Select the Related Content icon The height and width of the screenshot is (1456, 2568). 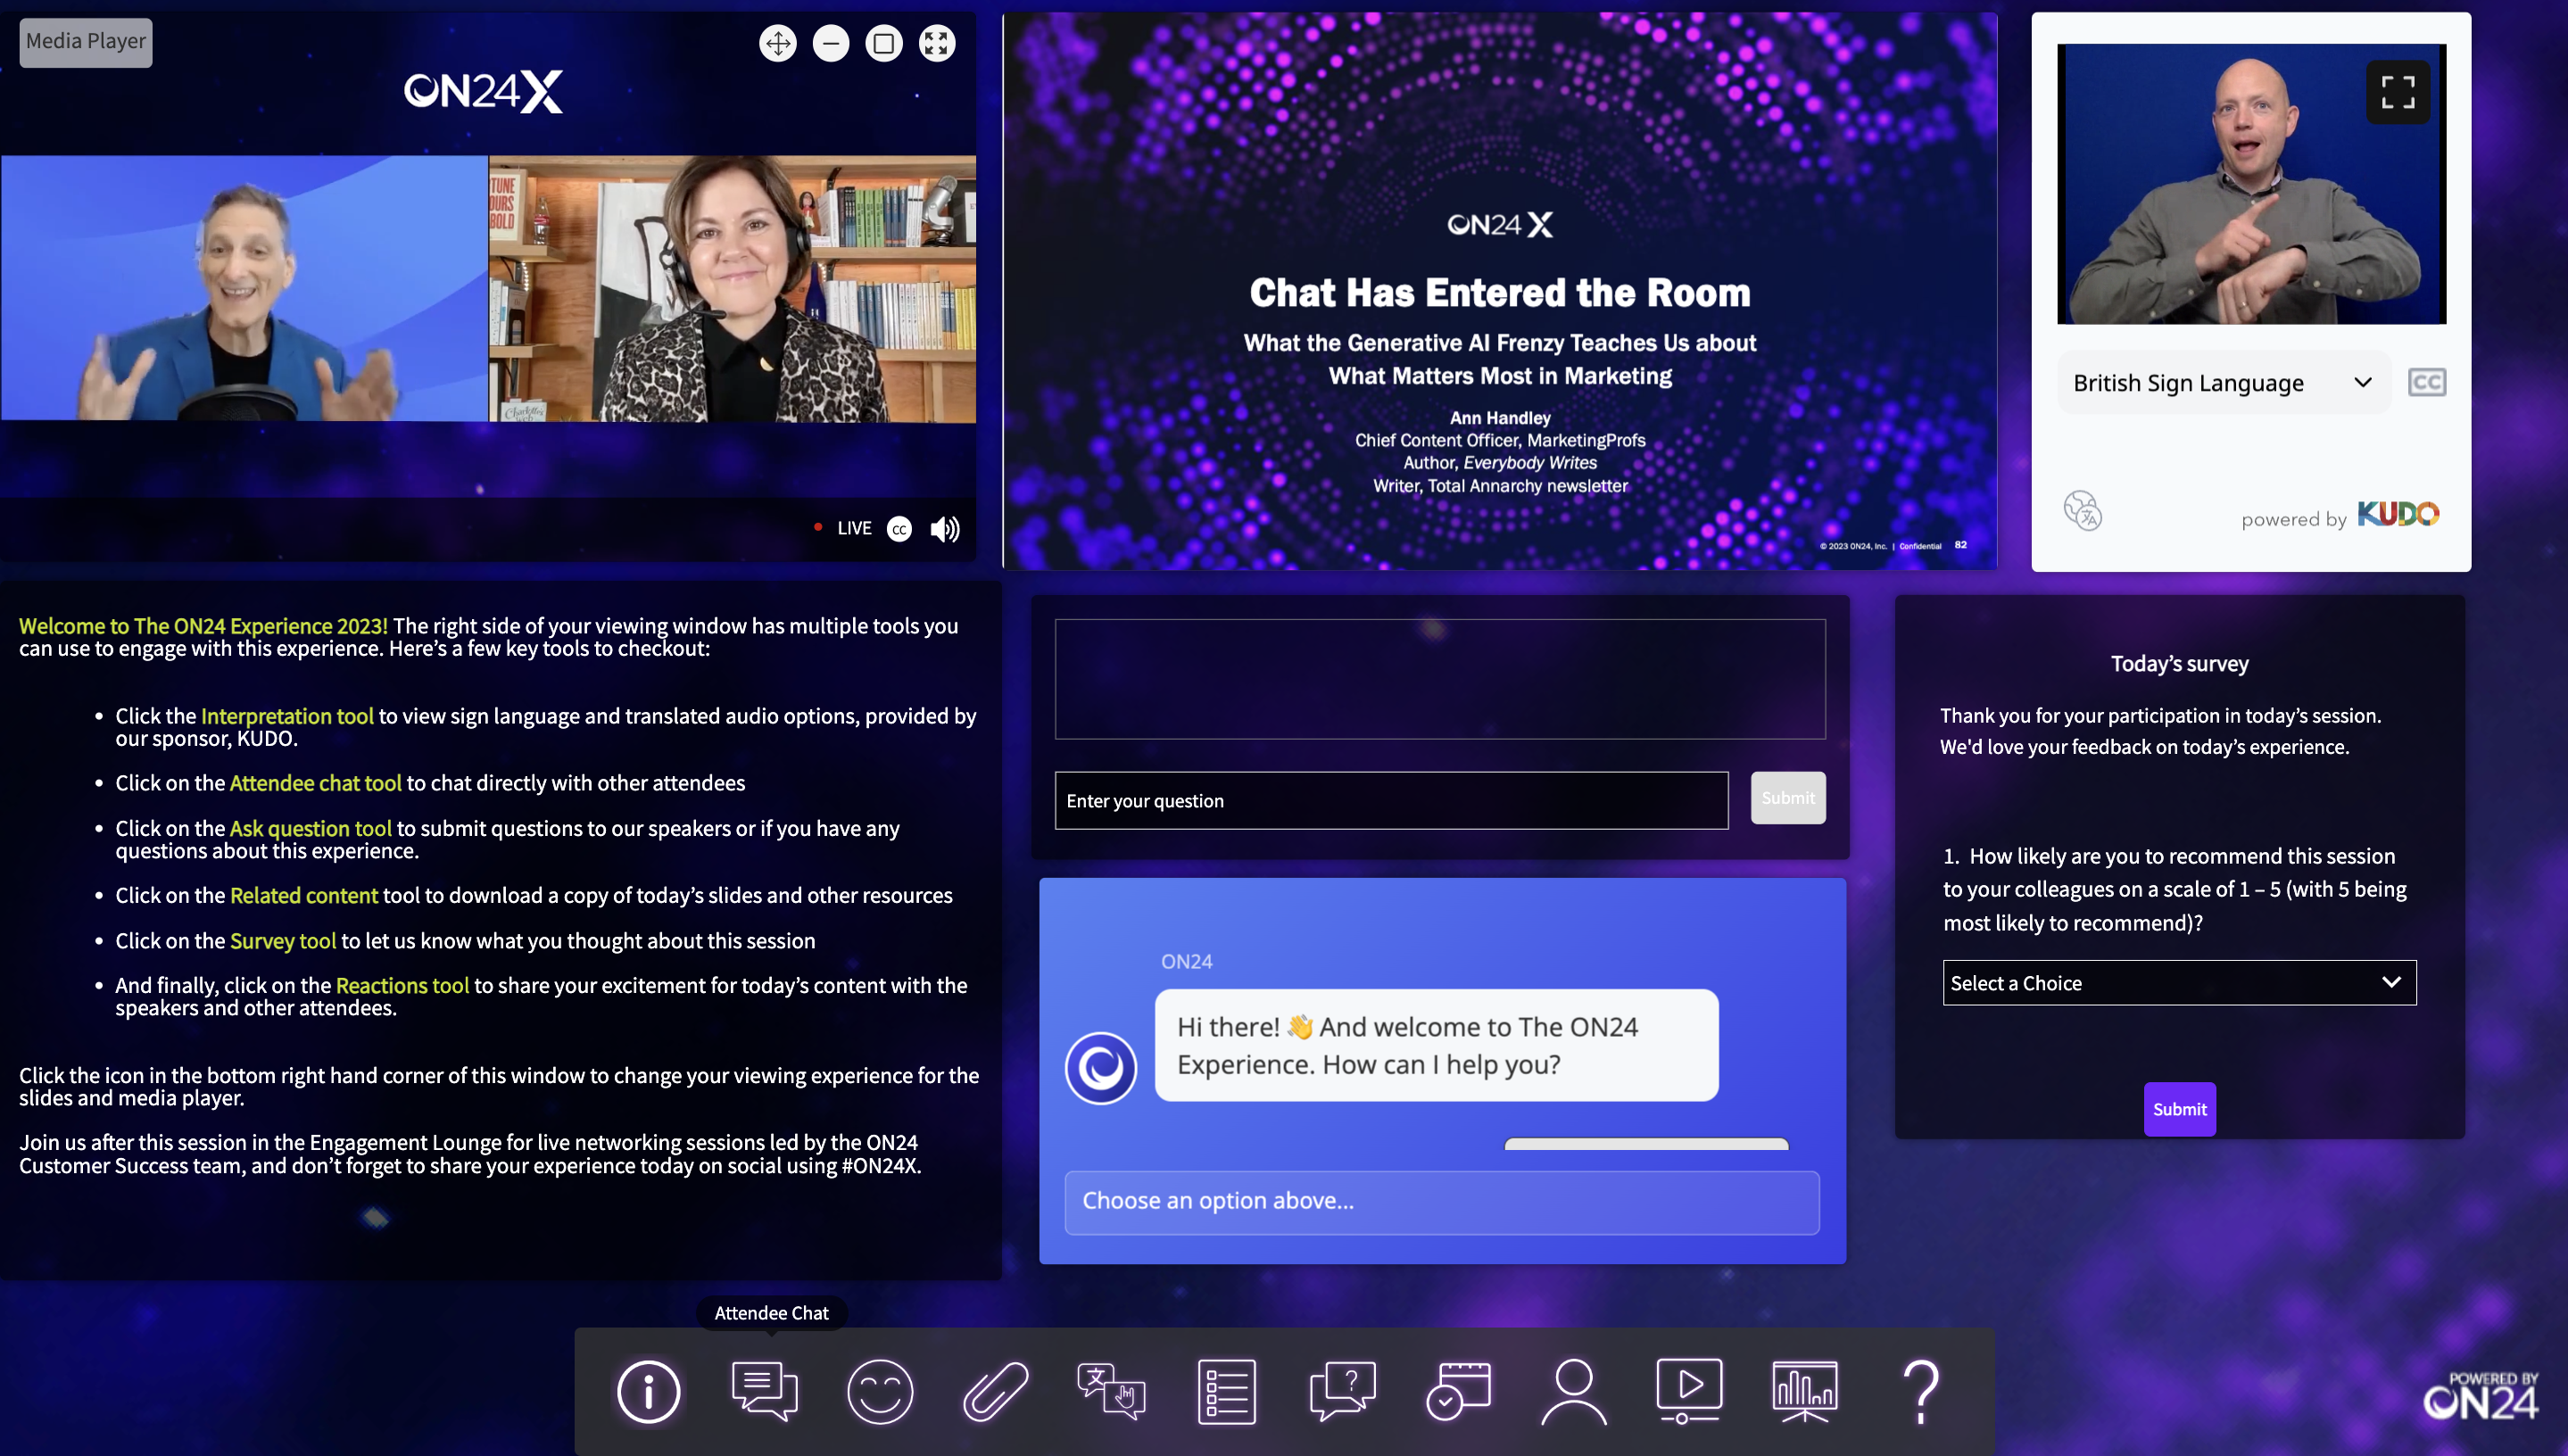click(995, 1389)
